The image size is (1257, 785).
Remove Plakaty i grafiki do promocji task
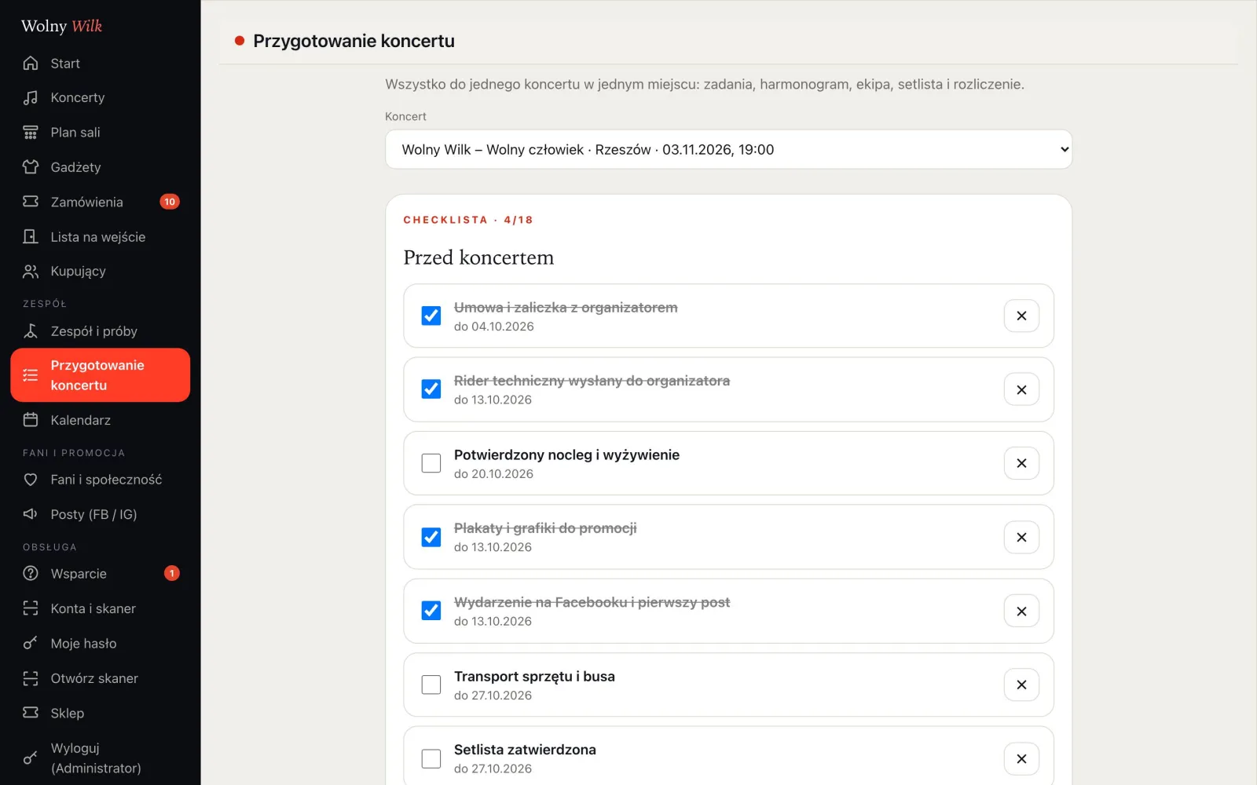click(1021, 537)
